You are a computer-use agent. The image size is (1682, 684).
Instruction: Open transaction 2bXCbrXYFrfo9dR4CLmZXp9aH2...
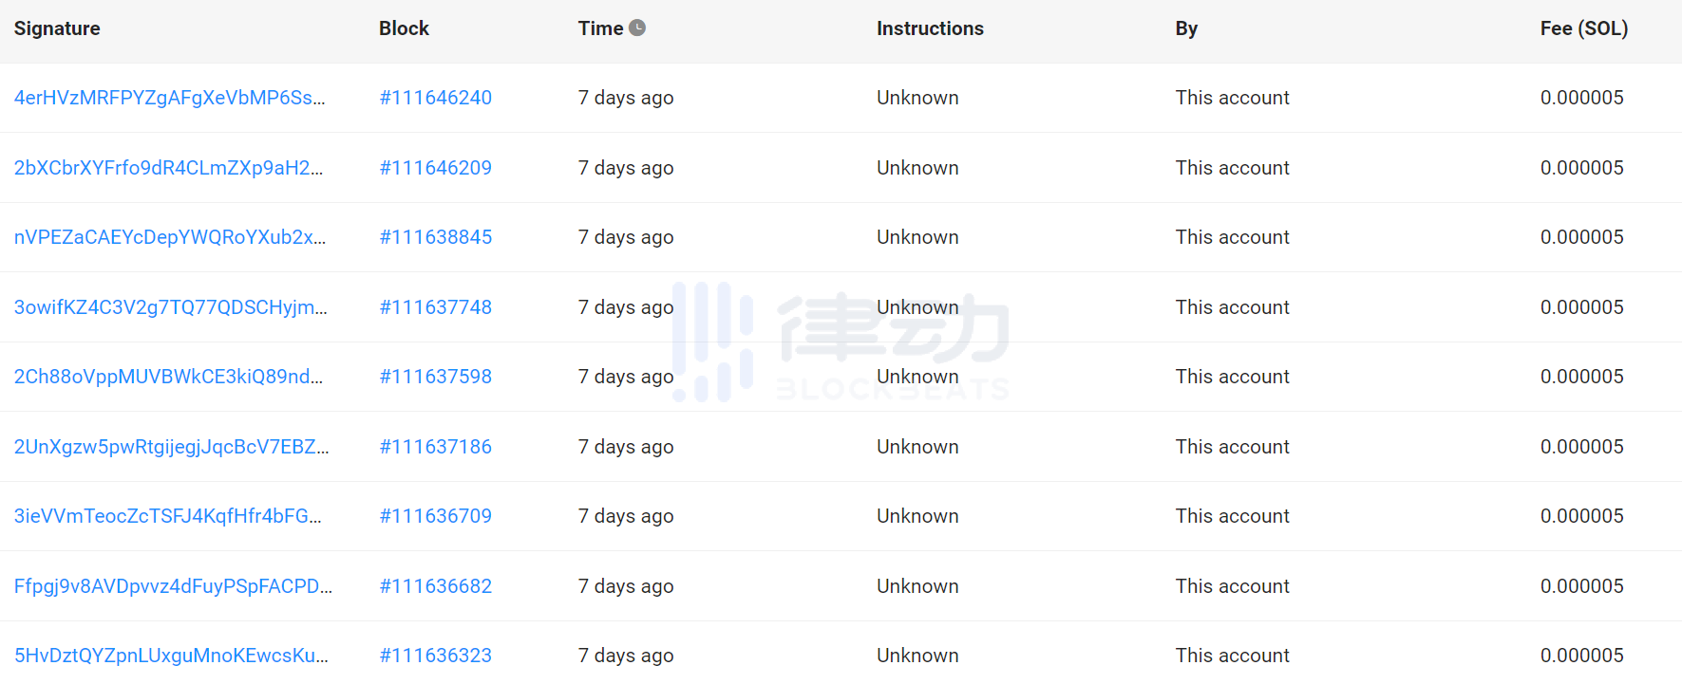169,167
